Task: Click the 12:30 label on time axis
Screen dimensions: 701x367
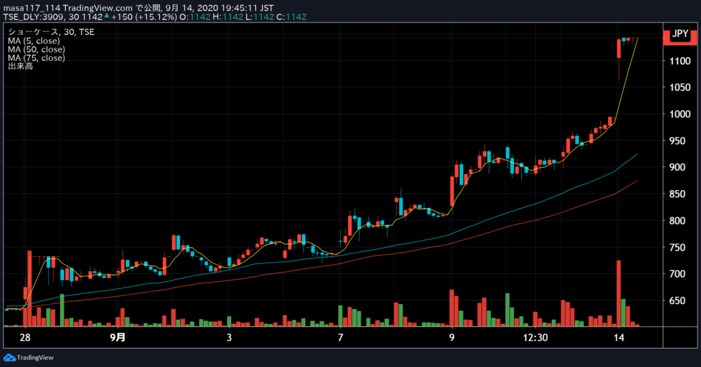Action: [x=535, y=338]
